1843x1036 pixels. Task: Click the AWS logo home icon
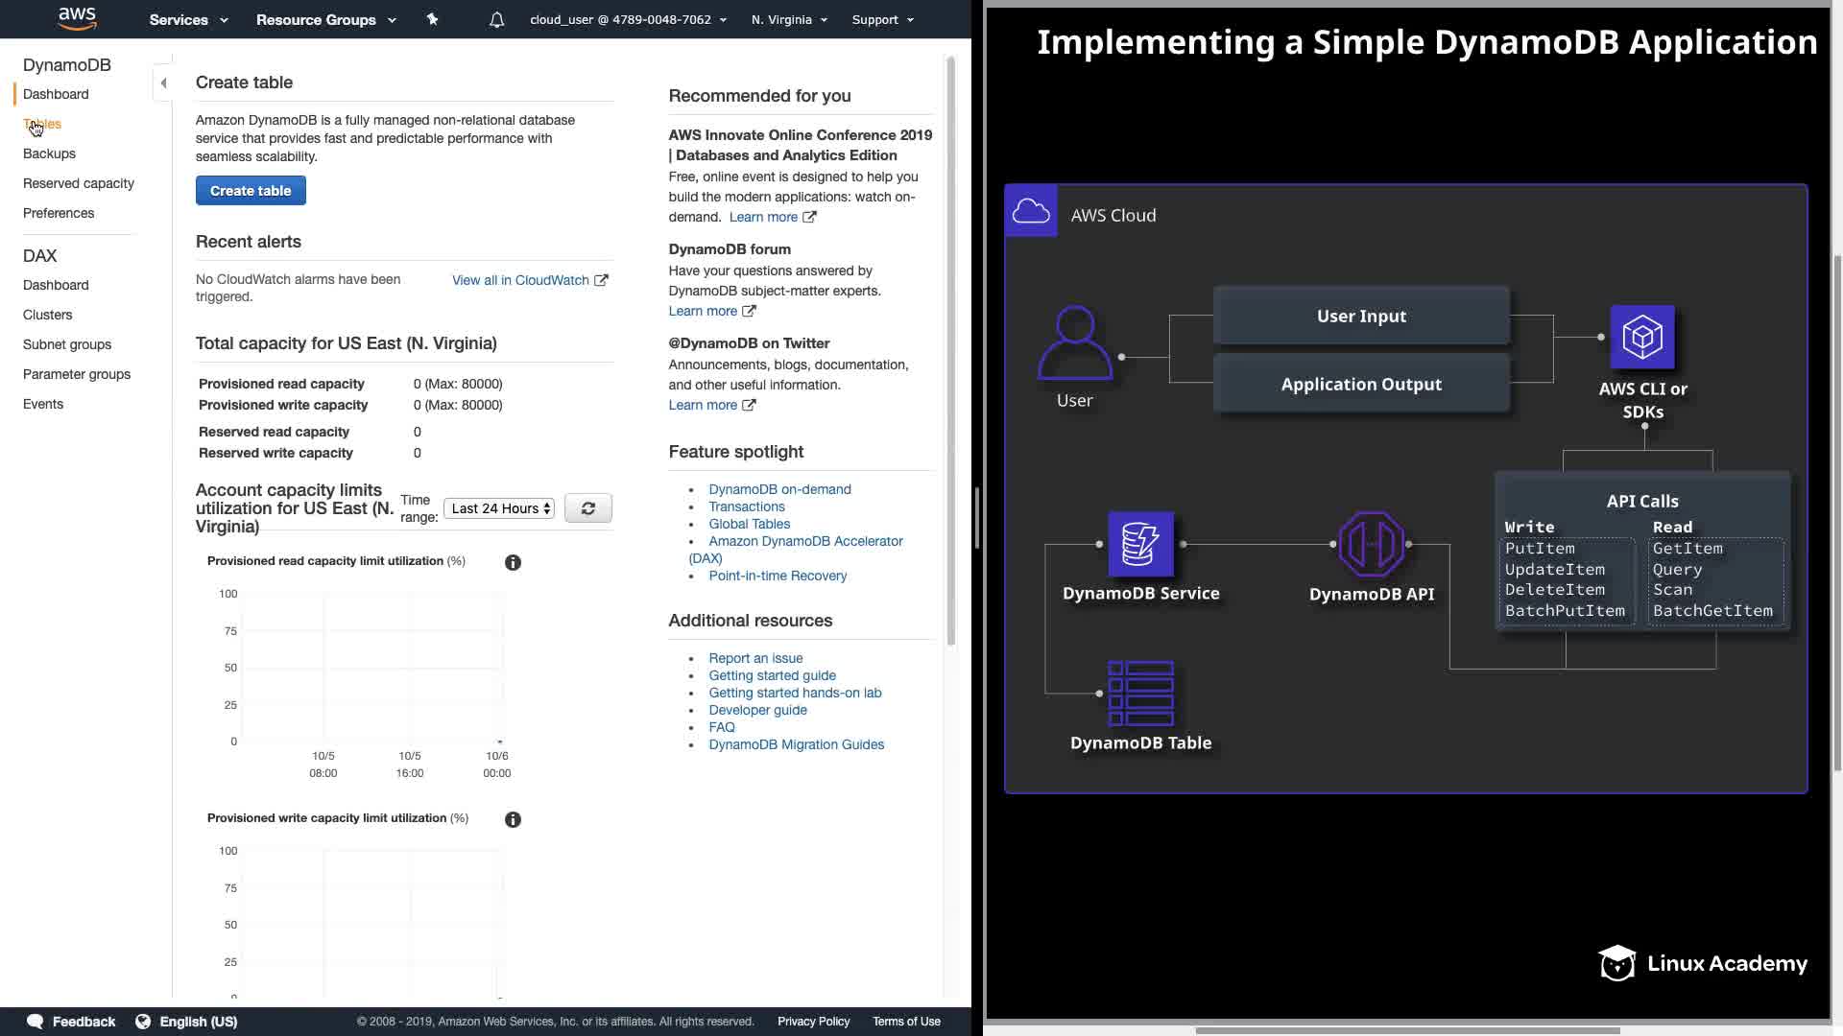tap(77, 18)
